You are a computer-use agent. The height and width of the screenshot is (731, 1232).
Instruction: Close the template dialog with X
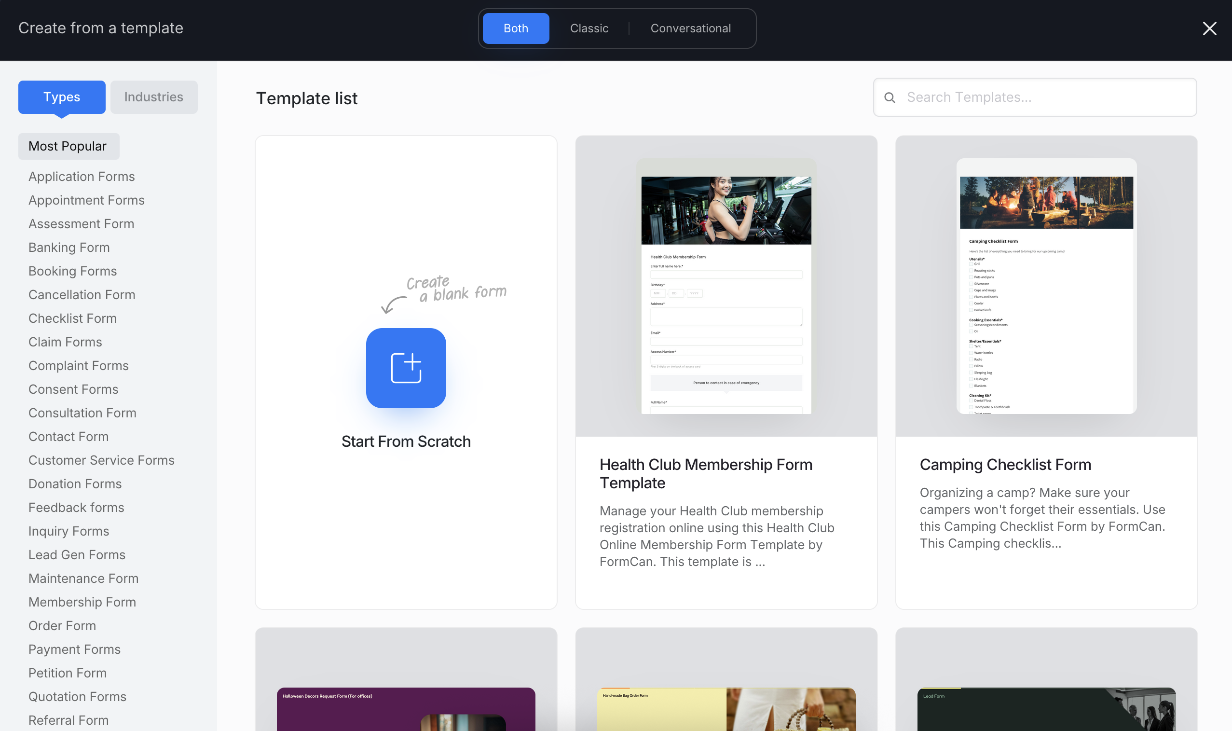1209,28
